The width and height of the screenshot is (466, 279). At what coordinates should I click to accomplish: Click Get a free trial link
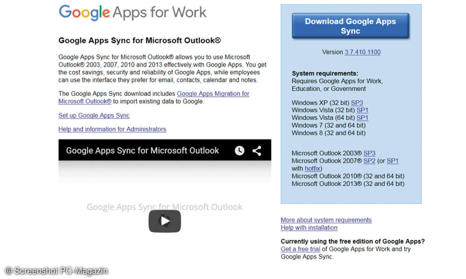301,249
